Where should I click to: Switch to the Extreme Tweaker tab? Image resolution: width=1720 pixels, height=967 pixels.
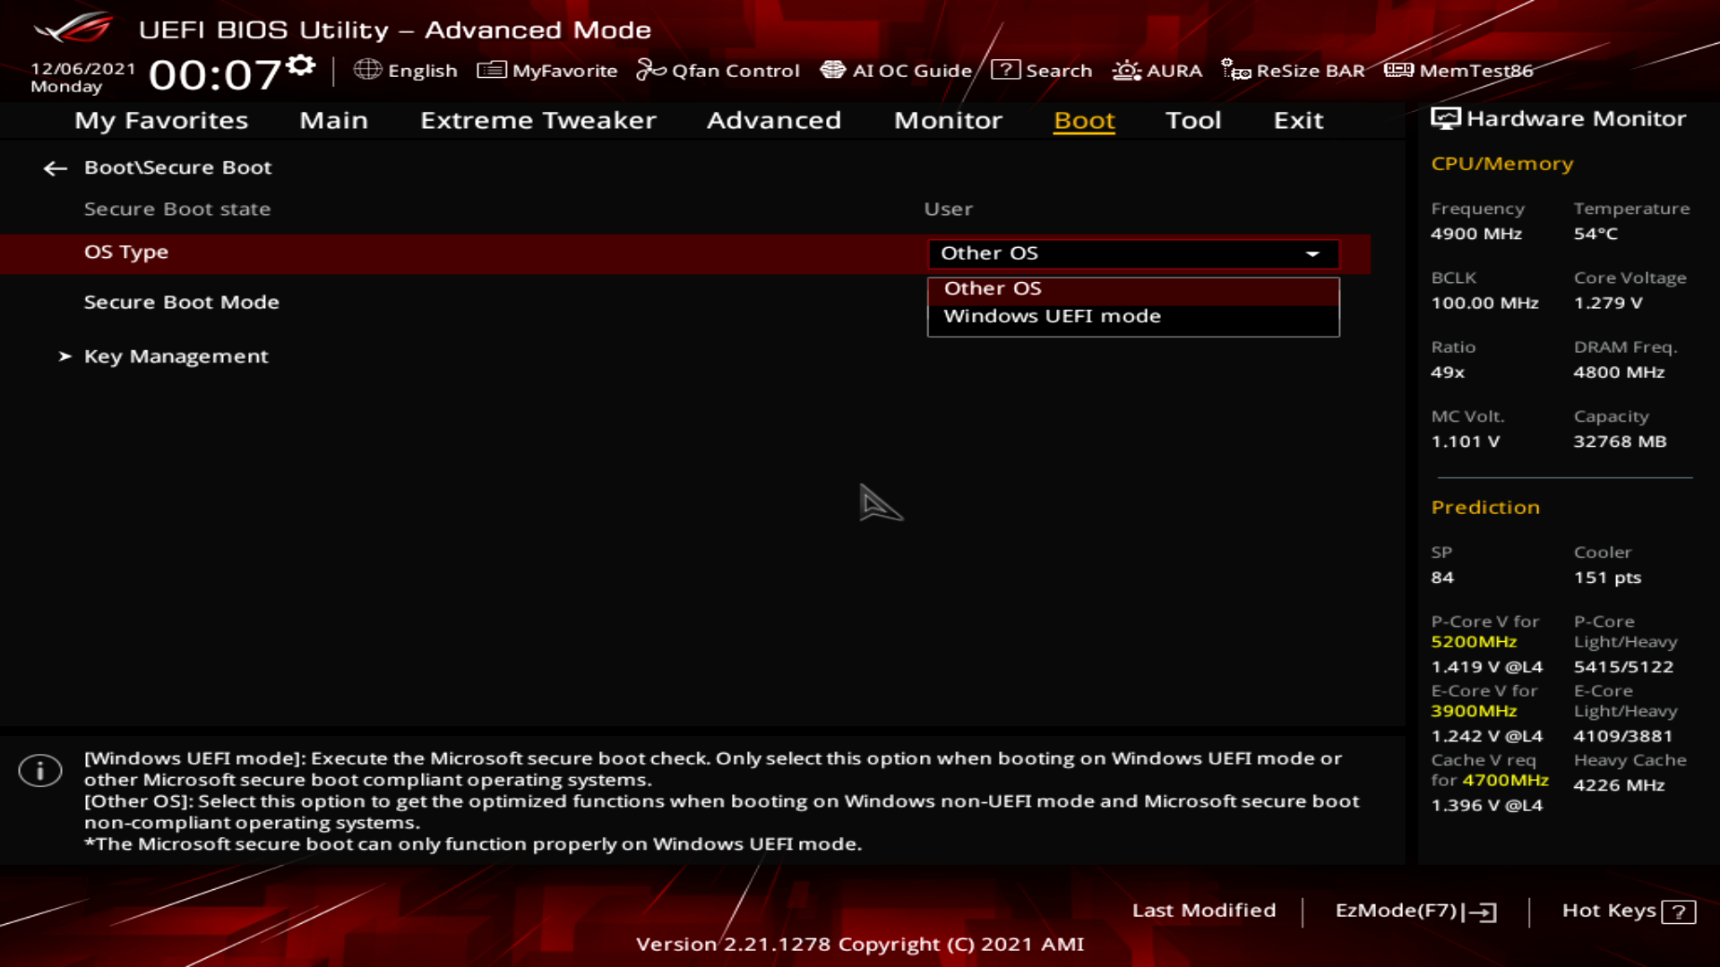click(x=537, y=120)
